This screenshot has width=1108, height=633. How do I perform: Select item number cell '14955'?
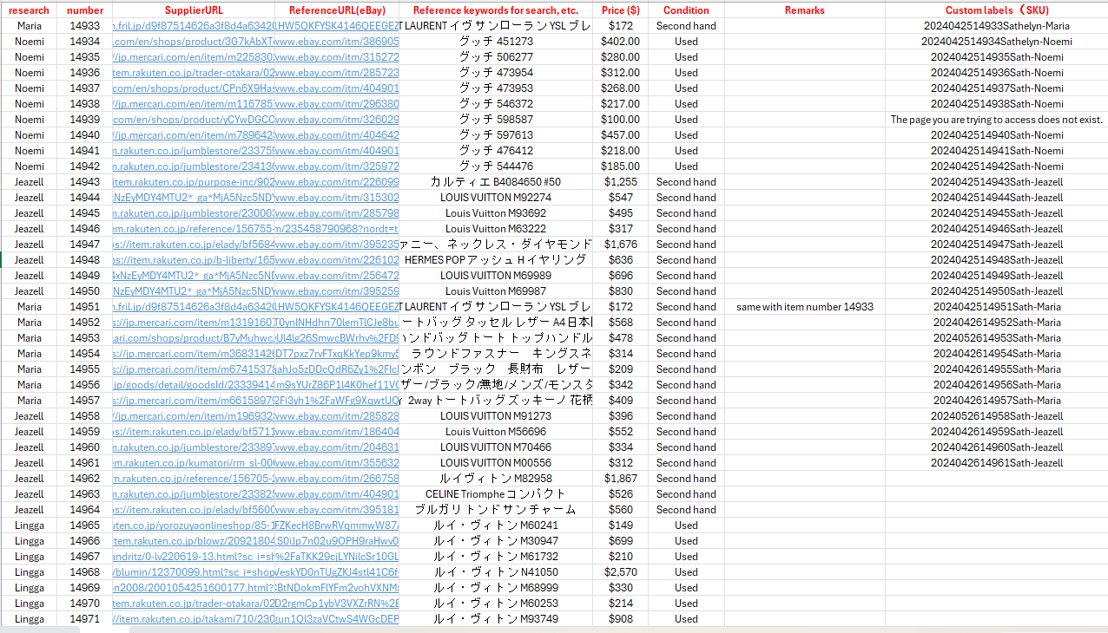(x=85, y=369)
